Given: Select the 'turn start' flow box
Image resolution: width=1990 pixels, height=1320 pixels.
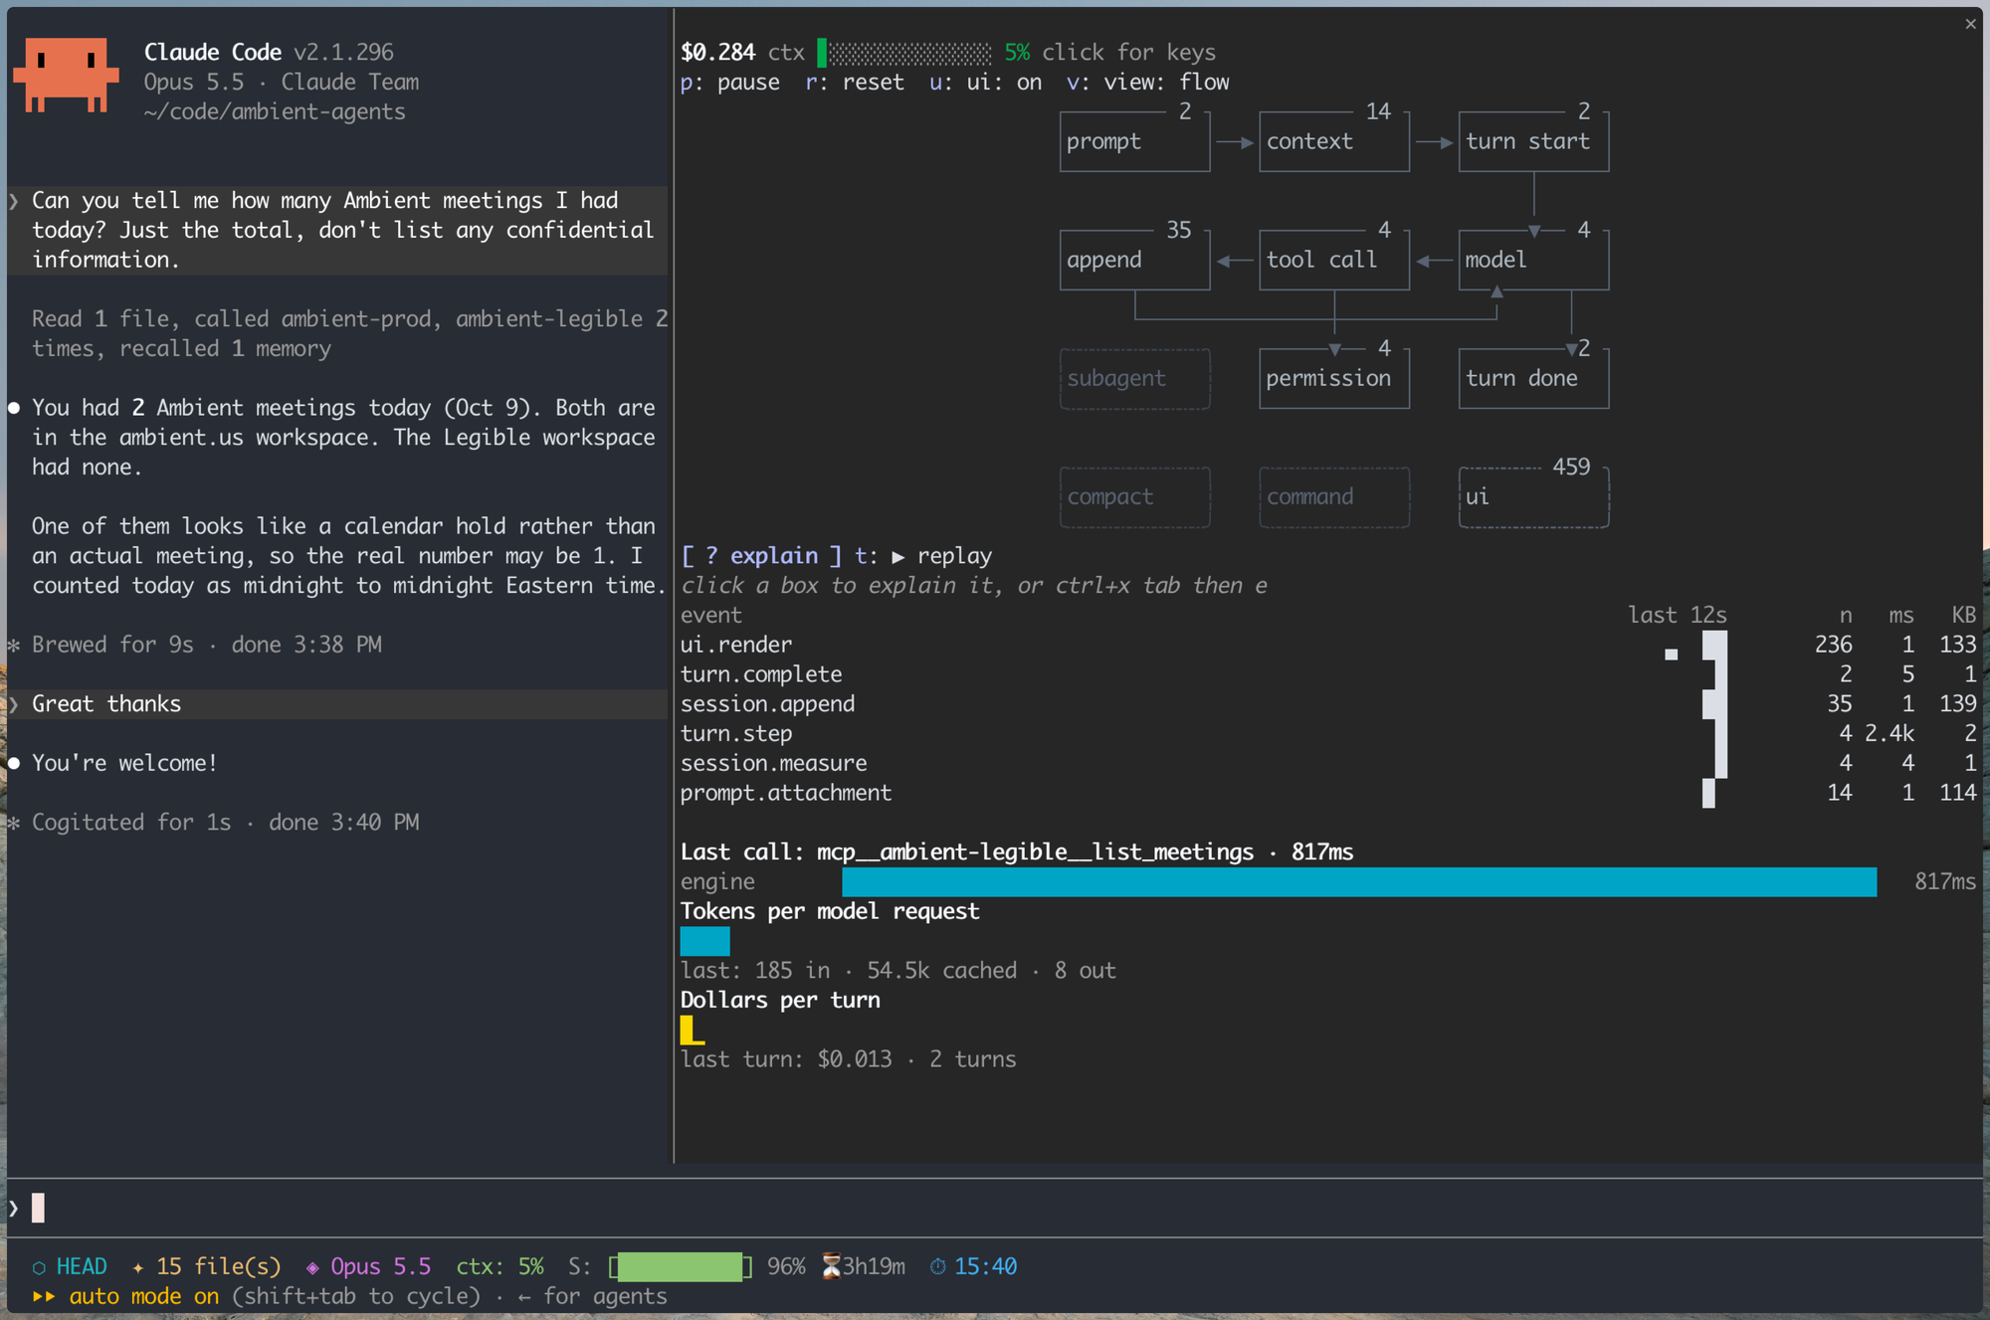Looking at the screenshot, I should 1533,141.
